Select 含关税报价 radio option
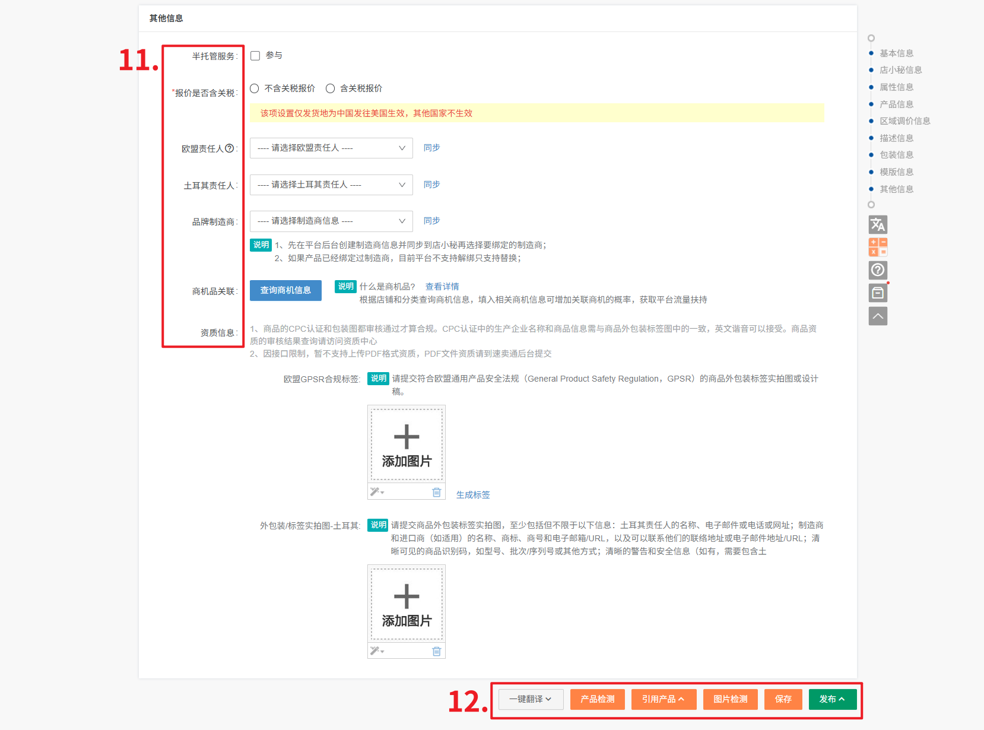 [x=330, y=88]
